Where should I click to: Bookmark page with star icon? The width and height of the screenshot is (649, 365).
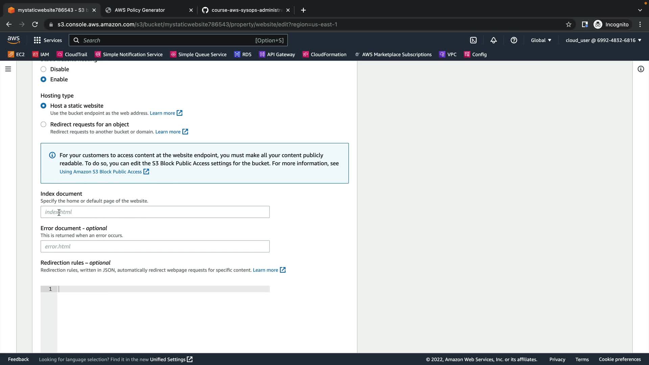click(x=569, y=24)
